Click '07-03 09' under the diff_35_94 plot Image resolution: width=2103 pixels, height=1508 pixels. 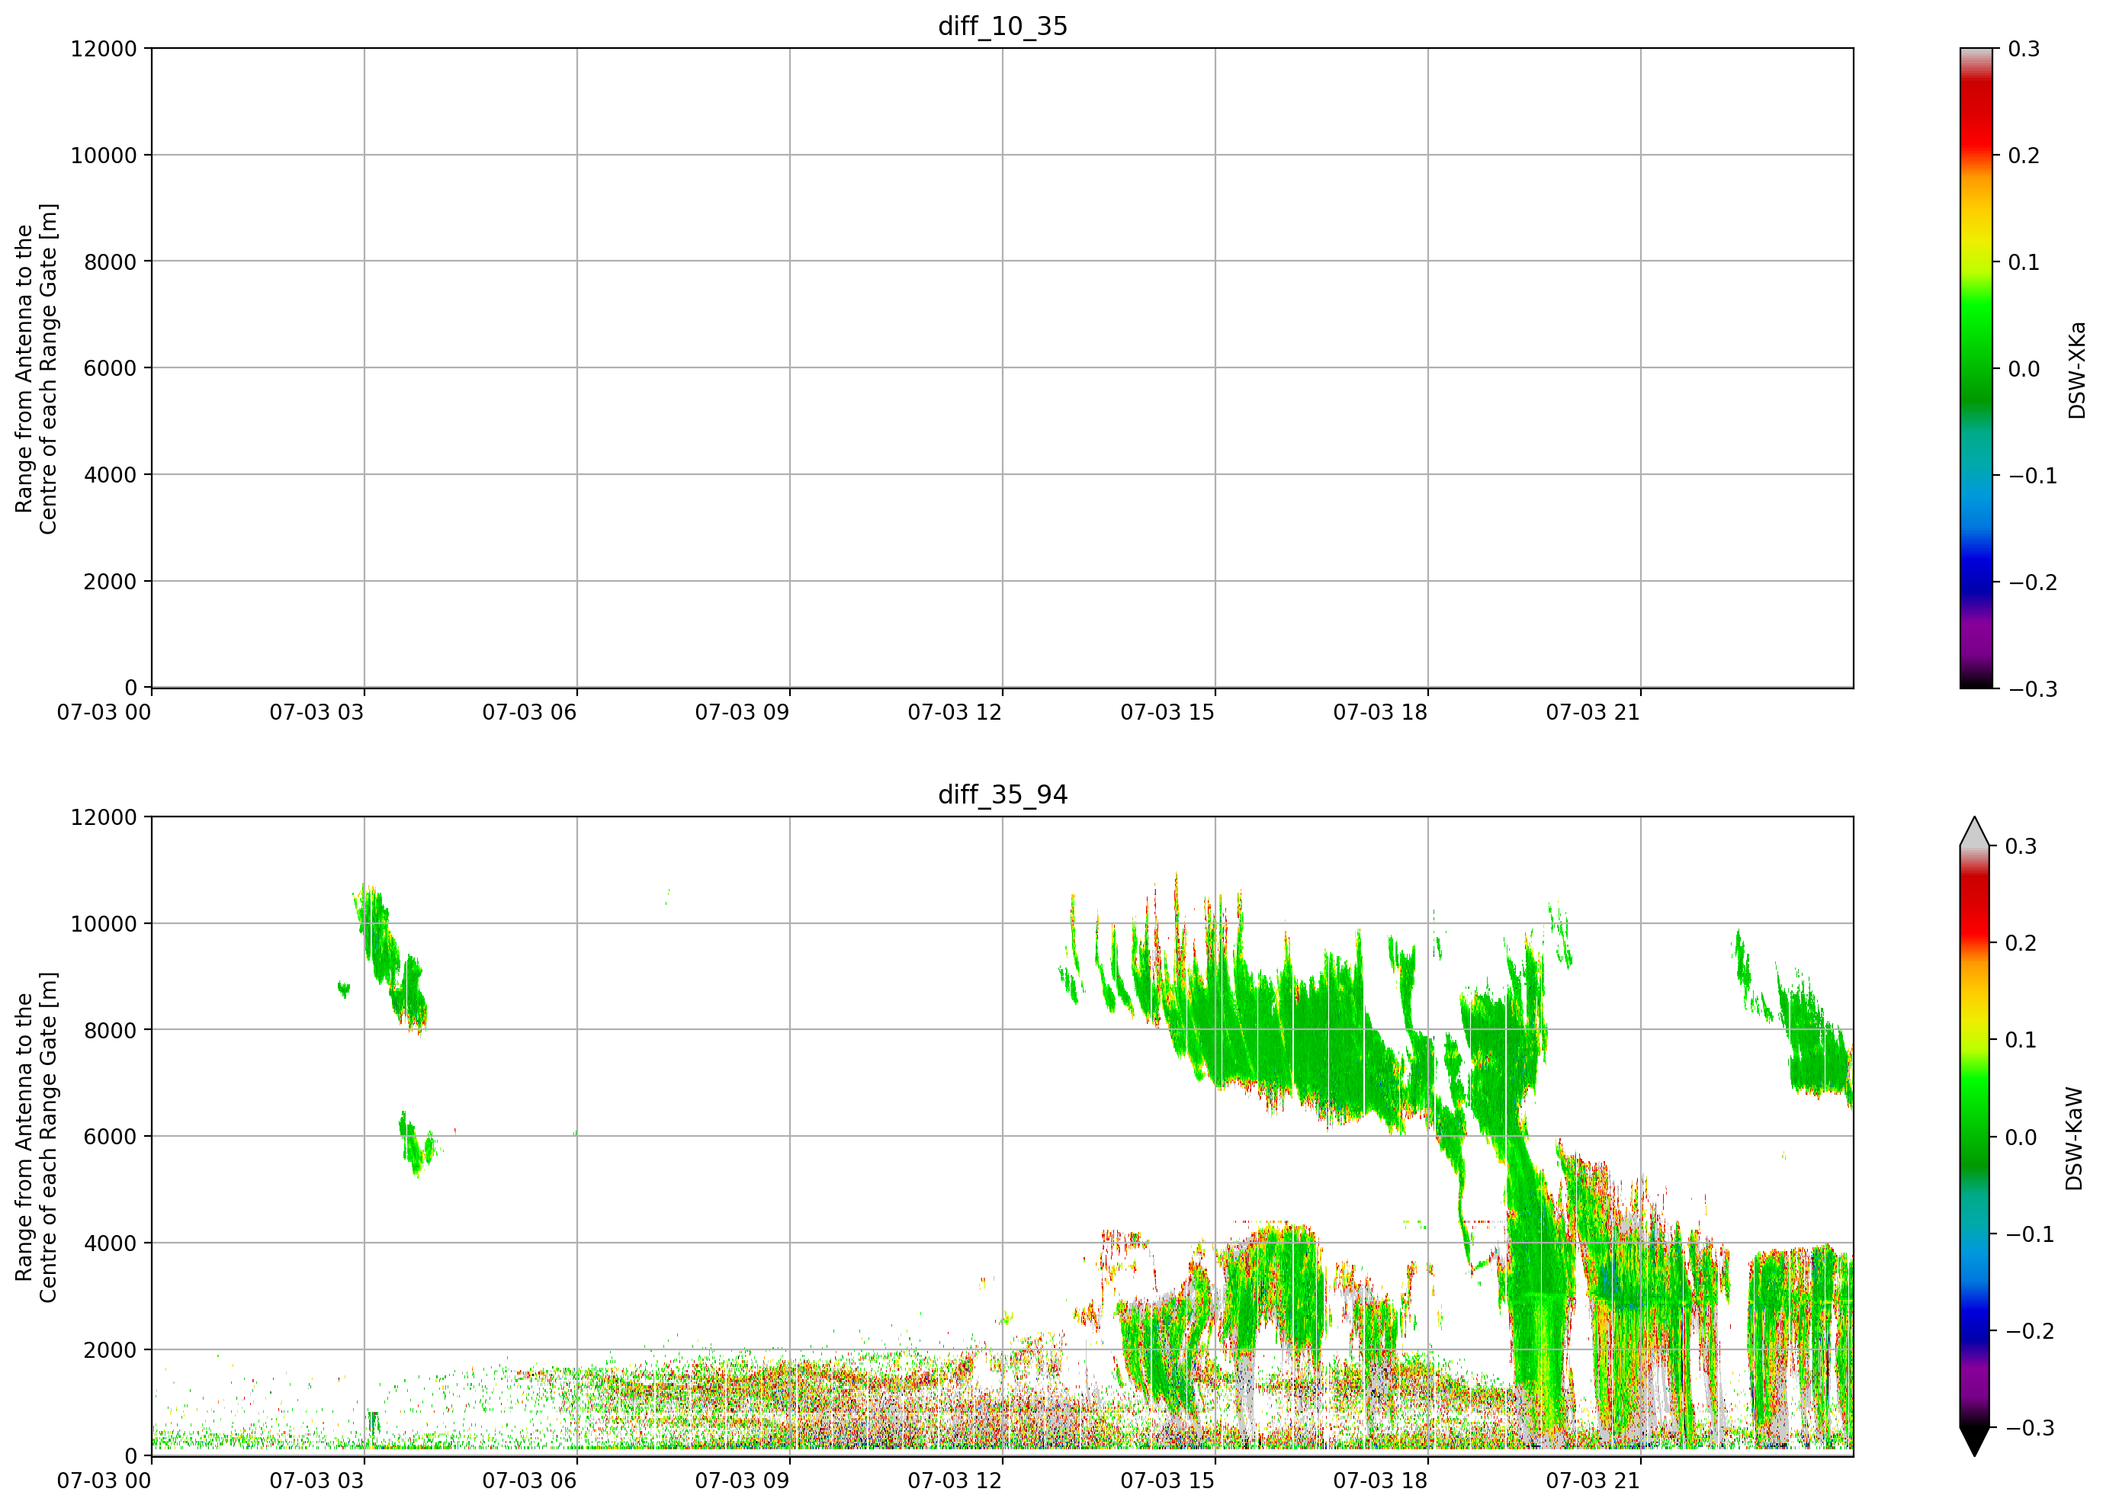point(742,1481)
